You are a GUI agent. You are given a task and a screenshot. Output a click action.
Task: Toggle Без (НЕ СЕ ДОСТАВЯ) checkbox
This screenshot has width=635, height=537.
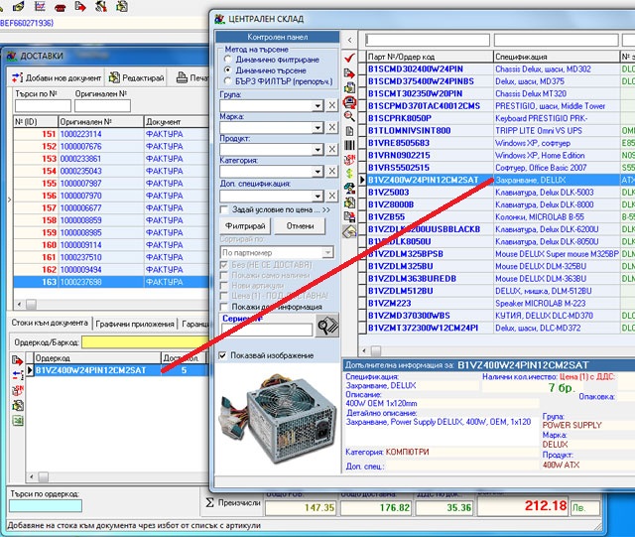(x=223, y=265)
